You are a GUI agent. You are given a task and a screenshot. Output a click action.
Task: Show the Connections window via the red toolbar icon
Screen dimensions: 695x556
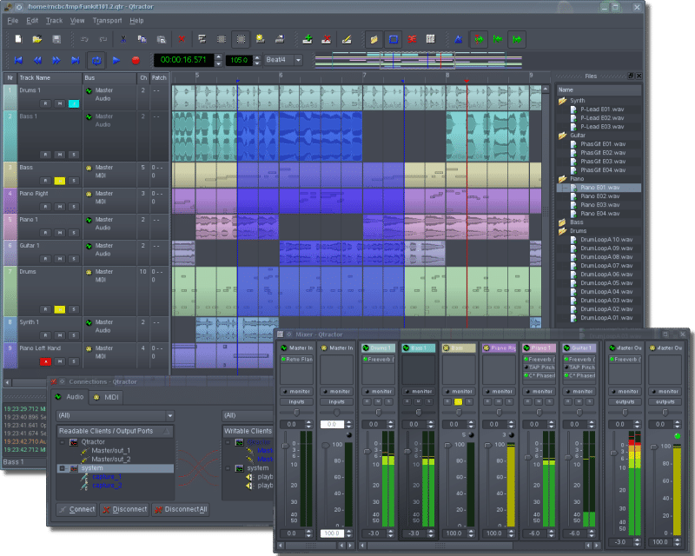pos(412,39)
